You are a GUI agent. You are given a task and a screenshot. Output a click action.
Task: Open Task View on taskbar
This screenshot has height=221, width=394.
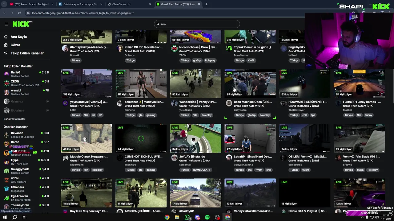pos(25,217)
